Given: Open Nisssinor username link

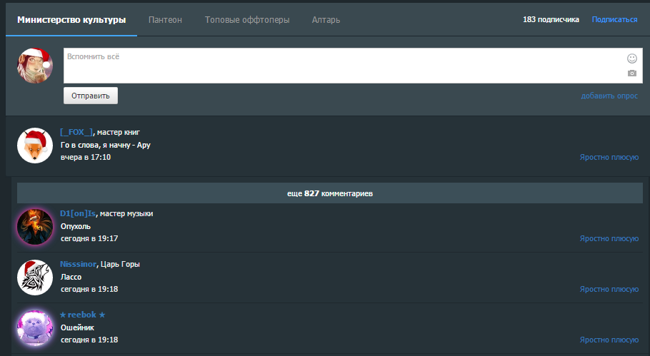Looking at the screenshot, I should [x=78, y=264].
